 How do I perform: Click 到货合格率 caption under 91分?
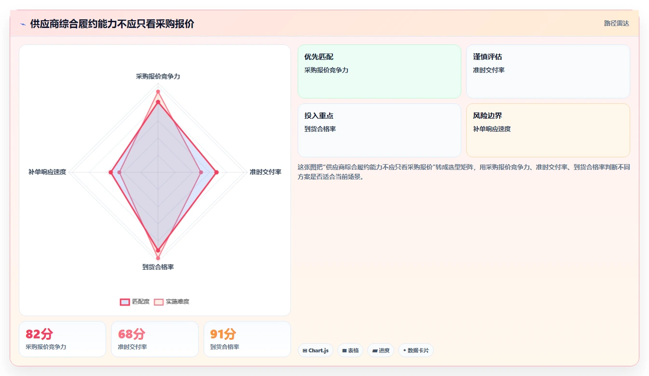[224, 347]
